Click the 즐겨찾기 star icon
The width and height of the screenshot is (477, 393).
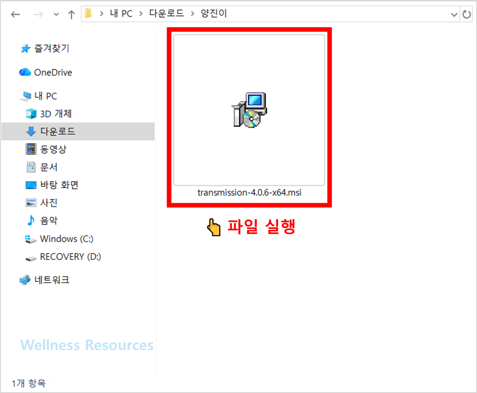(25, 49)
